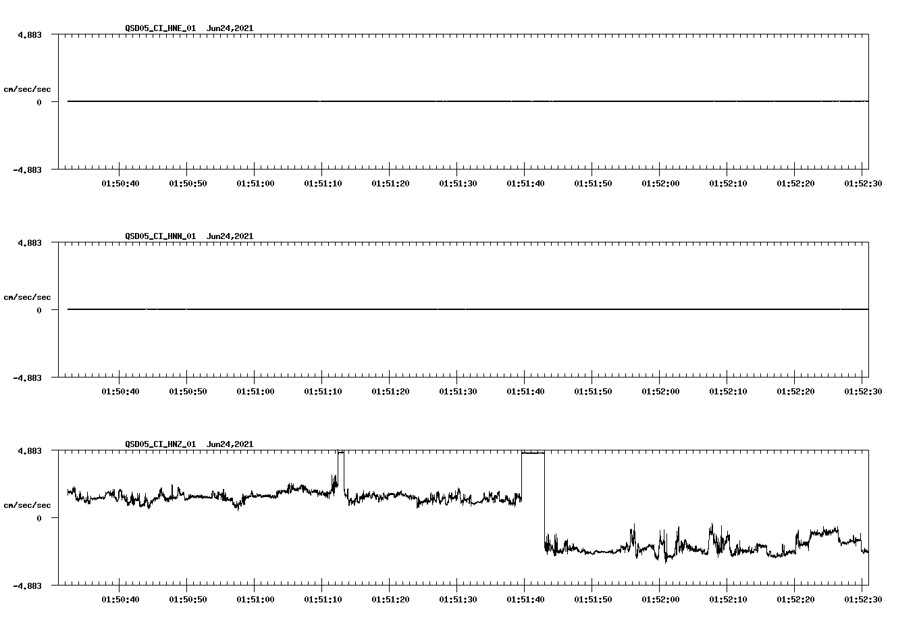Click the 0 axis label of the HNZ plot
917x624 pixels.
click(39, 518)
